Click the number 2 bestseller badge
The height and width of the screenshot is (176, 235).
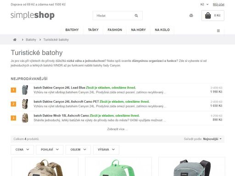(x=13, y=104)
